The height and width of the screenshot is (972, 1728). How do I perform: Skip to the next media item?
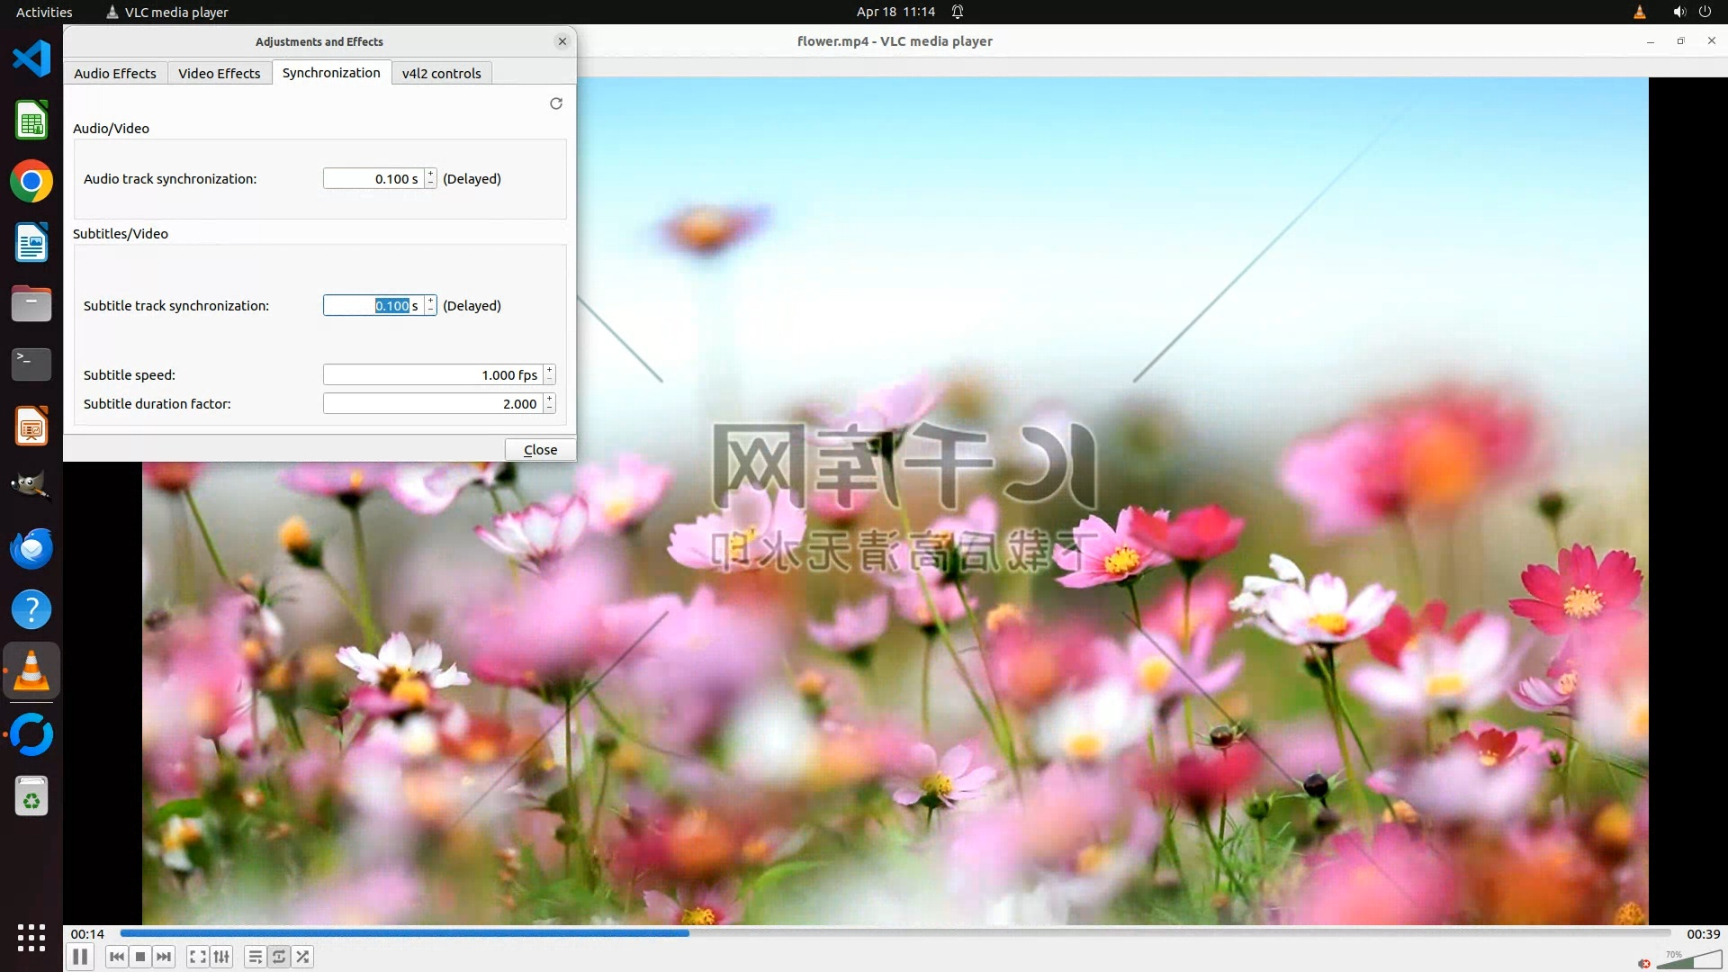[x=164, y=957]
